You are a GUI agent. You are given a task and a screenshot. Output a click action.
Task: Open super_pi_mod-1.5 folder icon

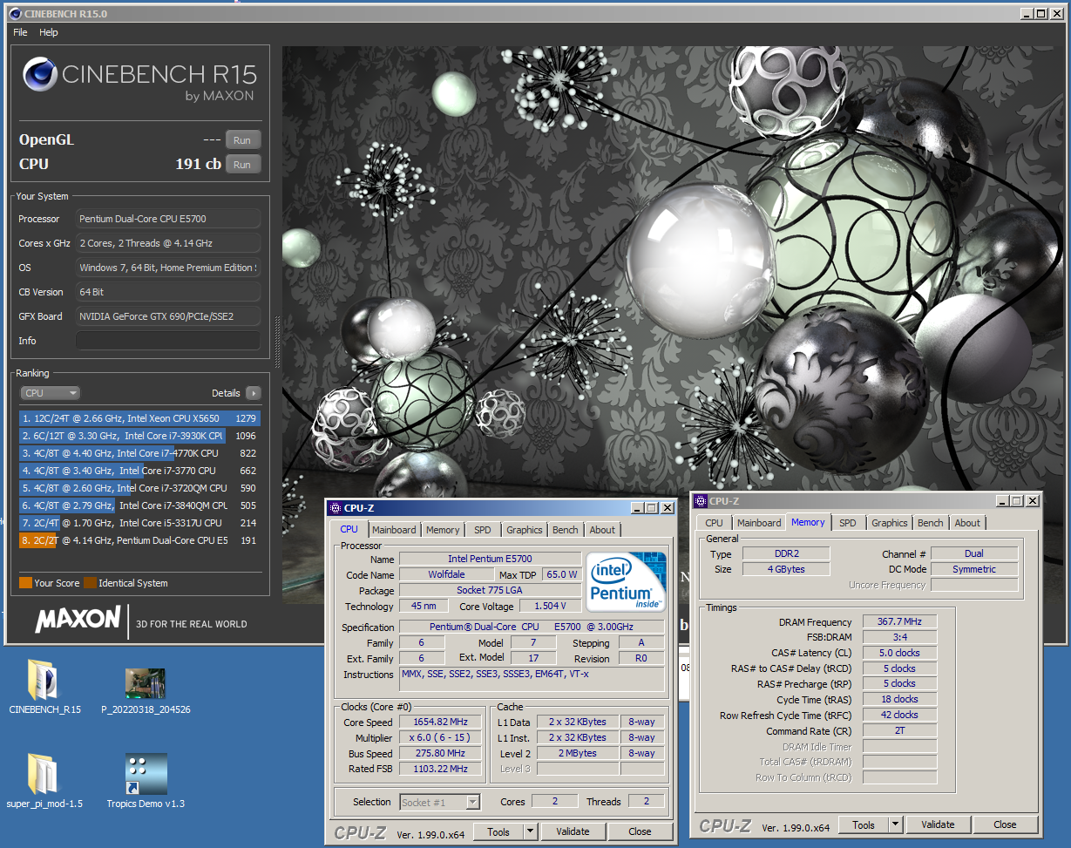44,773
